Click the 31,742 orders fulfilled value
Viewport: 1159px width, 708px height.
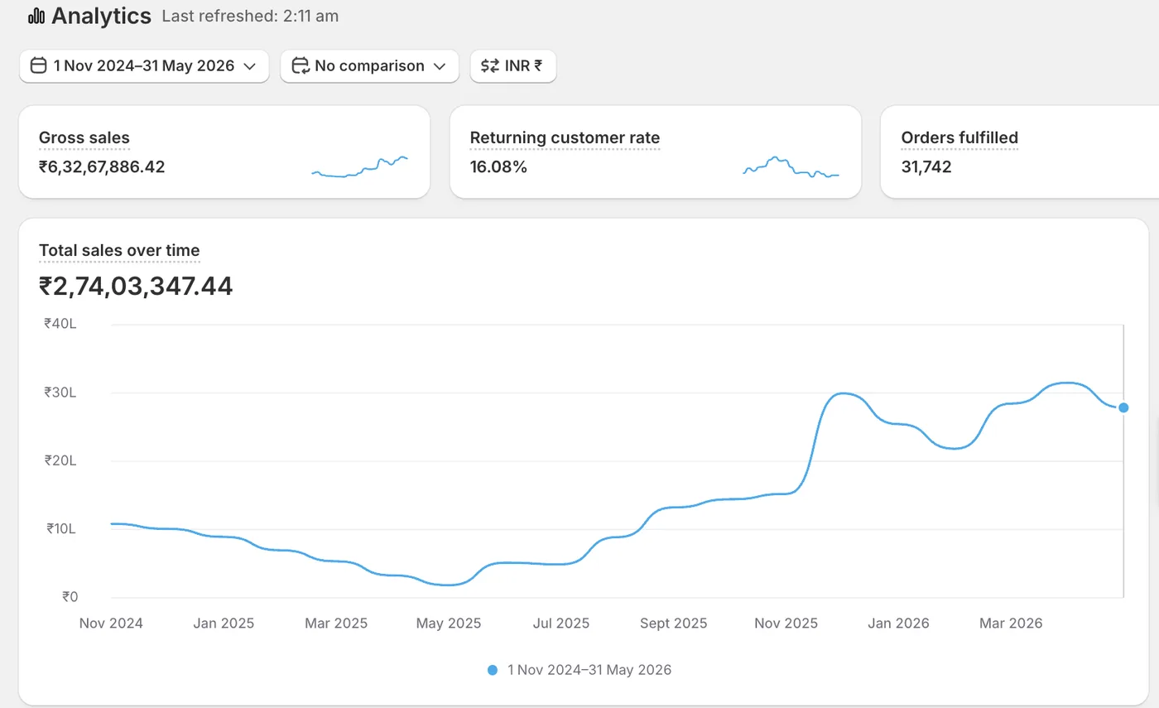tap(926, 167)
